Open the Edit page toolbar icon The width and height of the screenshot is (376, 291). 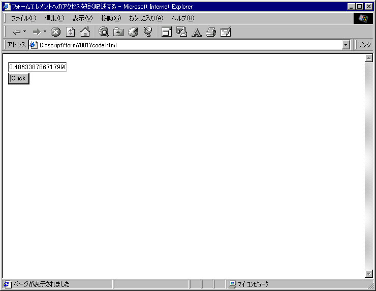pyautogui.click(x=226, y=32)
